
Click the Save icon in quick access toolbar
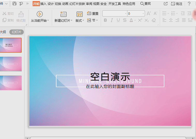[x=14, y=4]
